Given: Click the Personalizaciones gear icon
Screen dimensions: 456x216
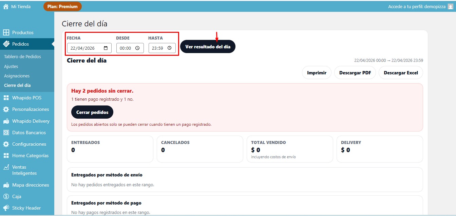Looking at the screenshot, I should click(x=6, y=109).
